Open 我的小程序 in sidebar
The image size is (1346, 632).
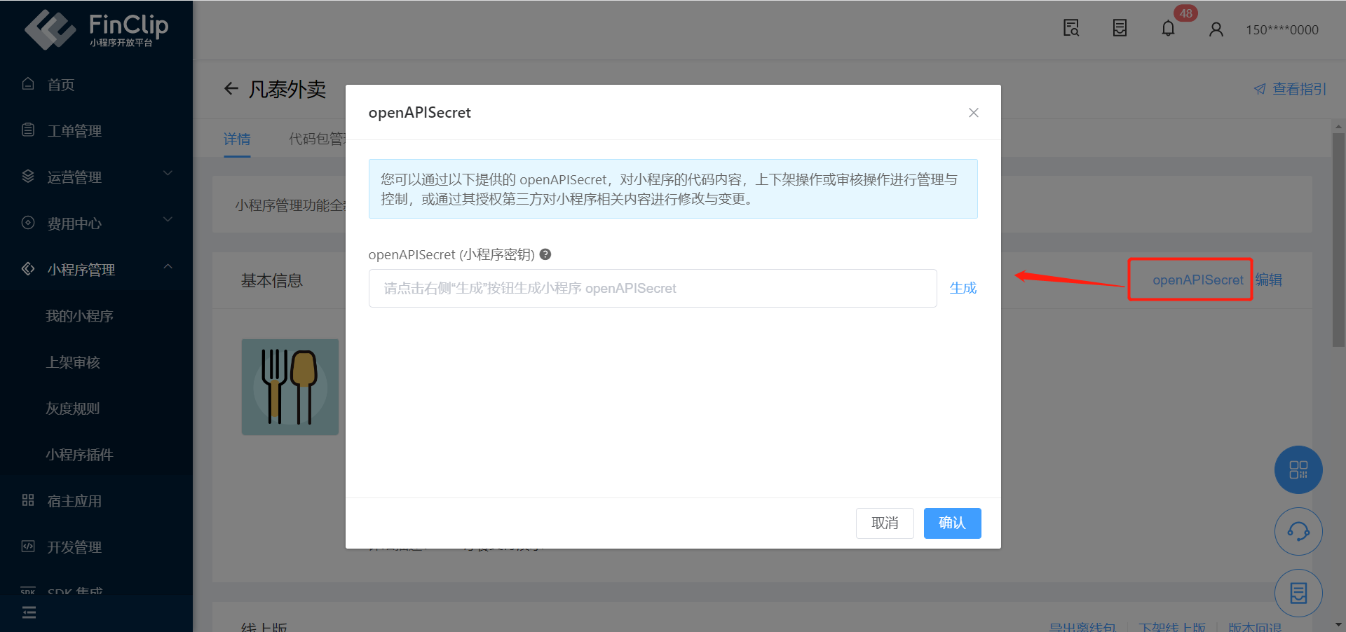coord(79,316)
